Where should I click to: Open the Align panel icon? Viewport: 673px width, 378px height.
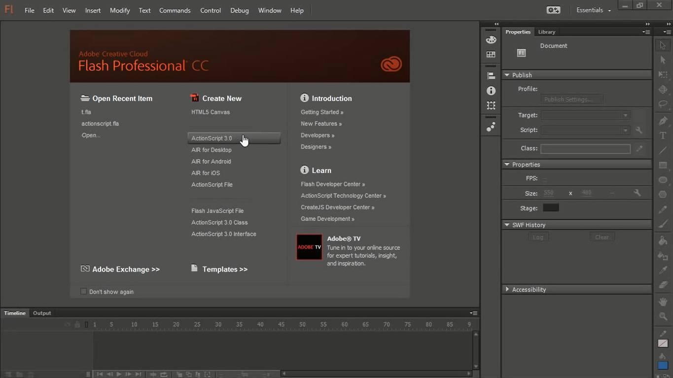coord(491,76)
